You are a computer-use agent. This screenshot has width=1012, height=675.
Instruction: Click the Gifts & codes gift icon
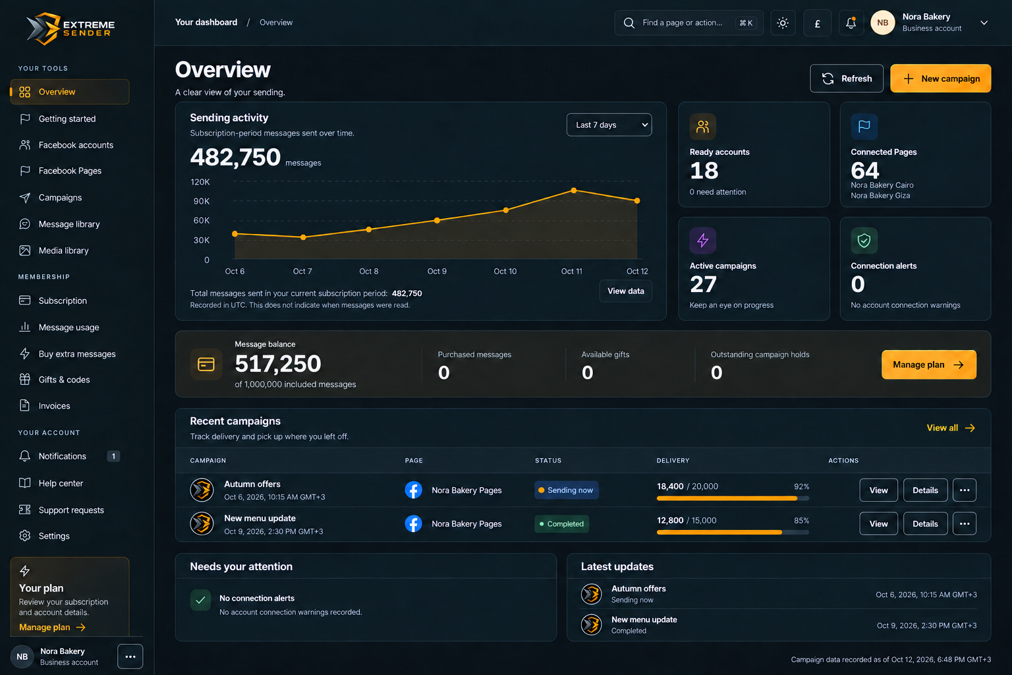click(25, 380)
